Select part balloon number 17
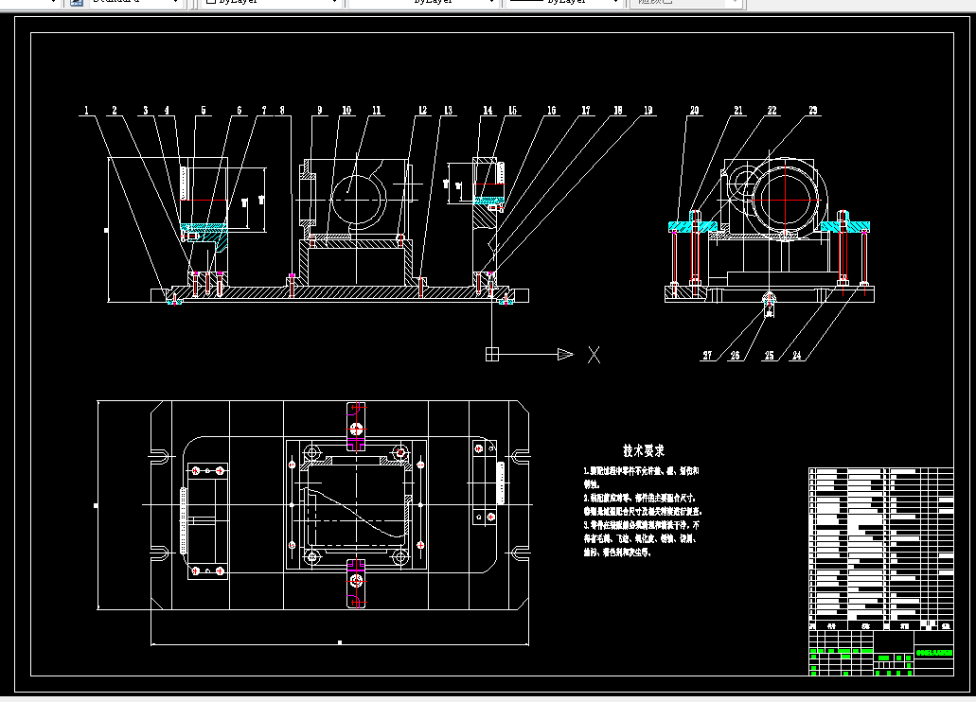 coord(586,110)
